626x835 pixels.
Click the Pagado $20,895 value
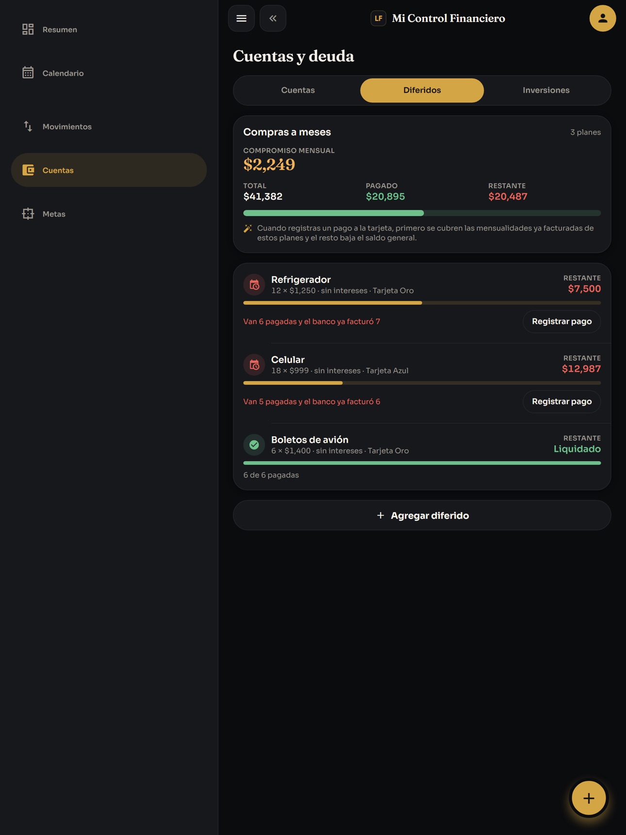385,197
